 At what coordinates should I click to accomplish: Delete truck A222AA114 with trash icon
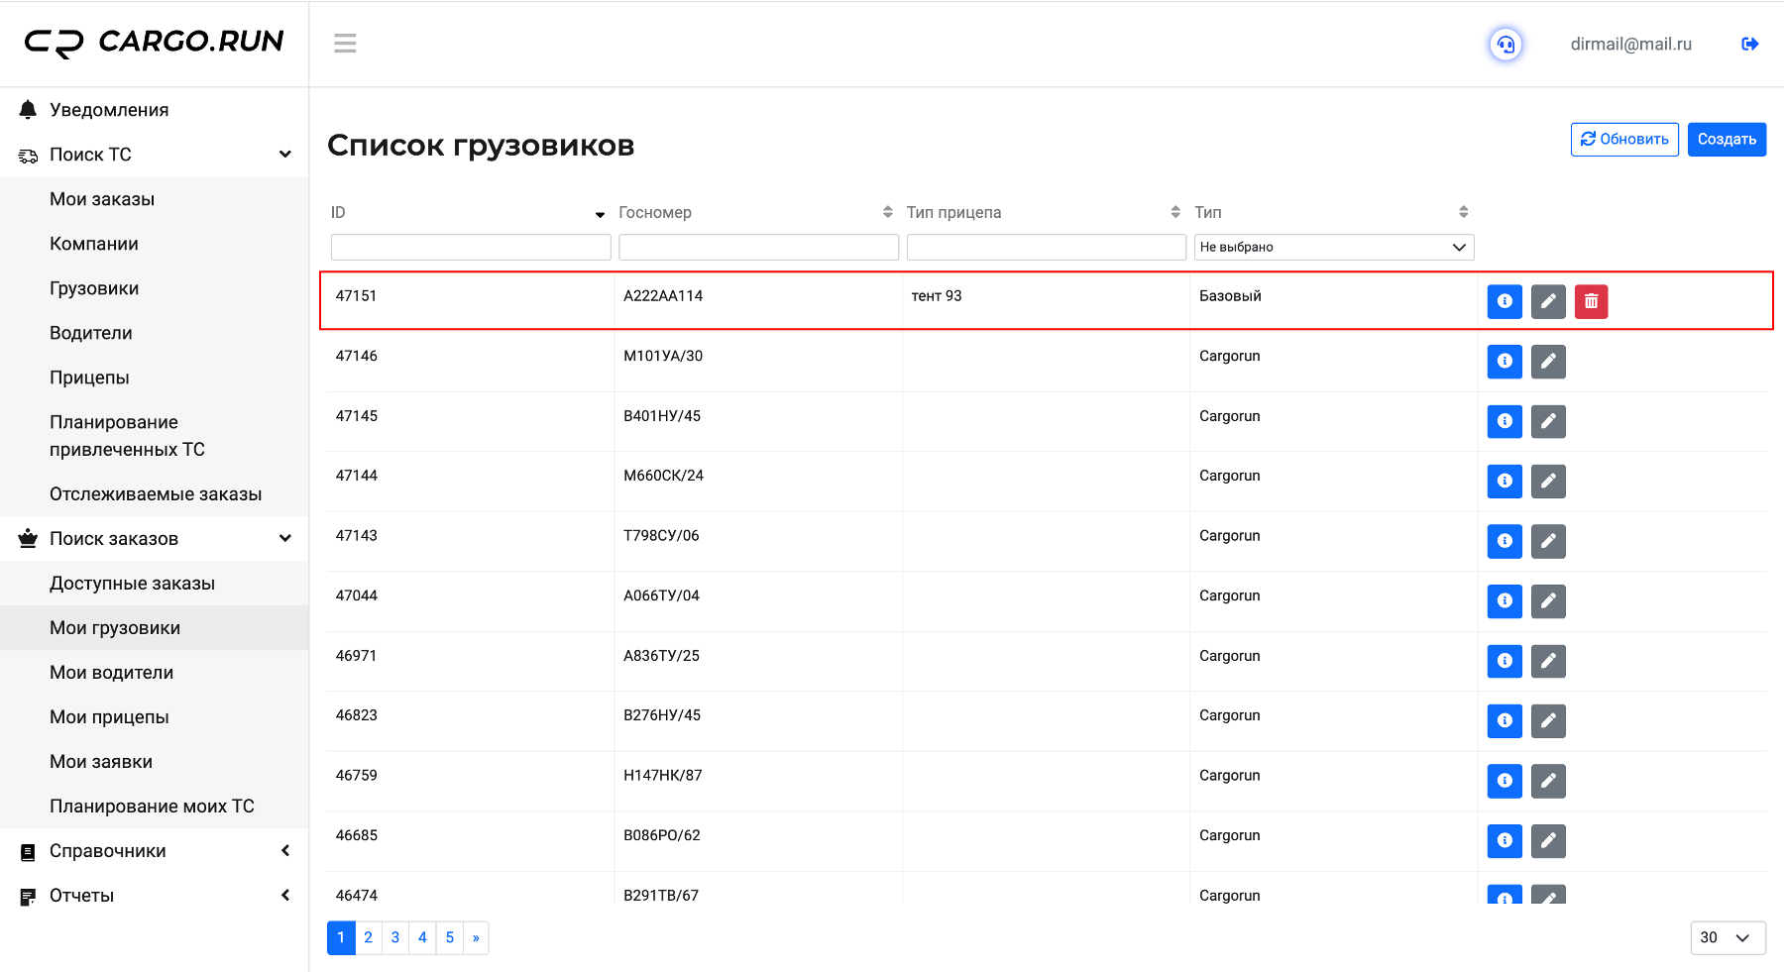coord(1591,301)
